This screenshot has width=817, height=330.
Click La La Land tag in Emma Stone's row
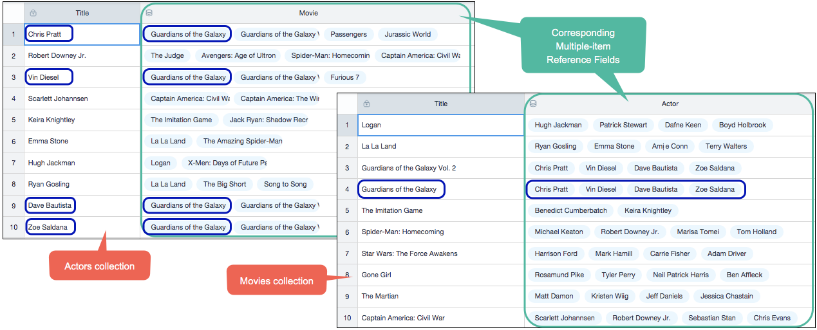(168, 141)
